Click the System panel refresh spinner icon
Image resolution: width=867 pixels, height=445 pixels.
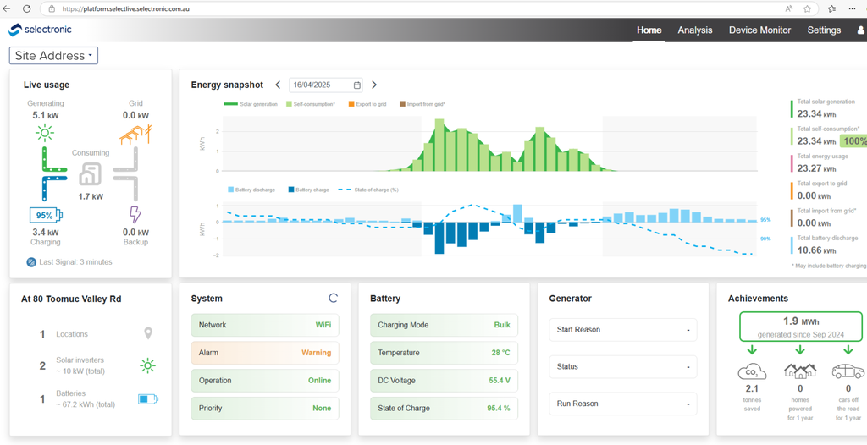pos(333,298)
